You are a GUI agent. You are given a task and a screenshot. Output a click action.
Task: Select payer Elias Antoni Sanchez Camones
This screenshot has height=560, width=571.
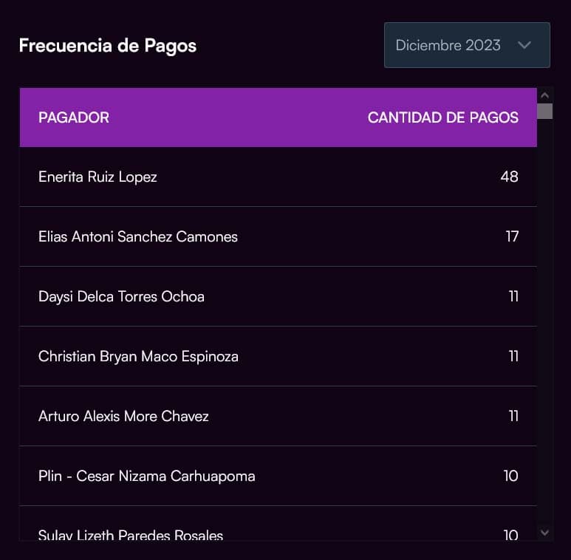[x=138, y=236]
